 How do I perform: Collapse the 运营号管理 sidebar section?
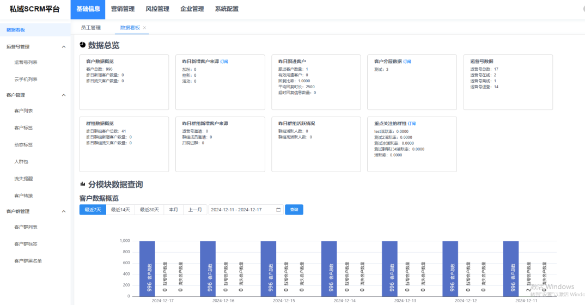click(x=64, y=47)
